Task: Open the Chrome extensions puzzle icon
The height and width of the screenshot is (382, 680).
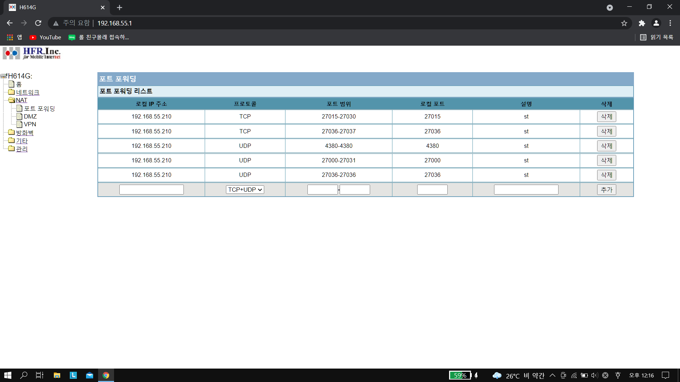Action: click(x=642, y=23)
